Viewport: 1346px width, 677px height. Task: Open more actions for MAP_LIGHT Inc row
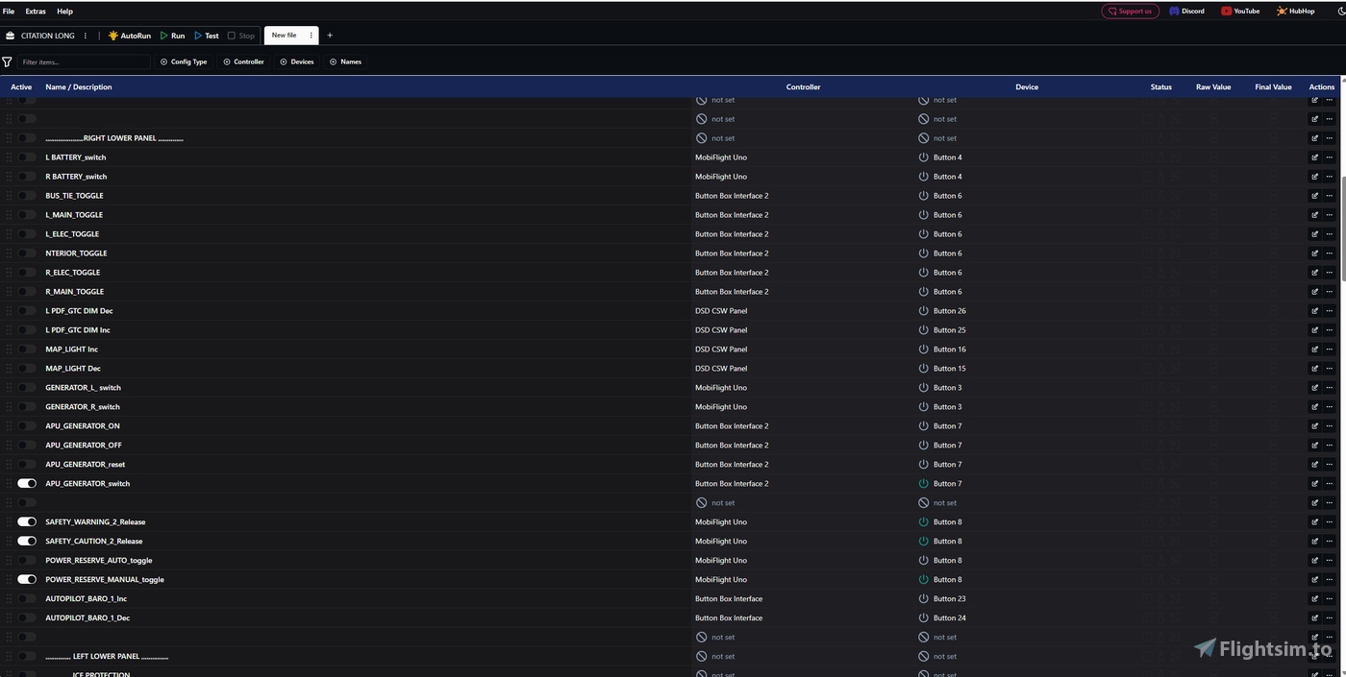pyautogui.click(x=1330, y=350)
